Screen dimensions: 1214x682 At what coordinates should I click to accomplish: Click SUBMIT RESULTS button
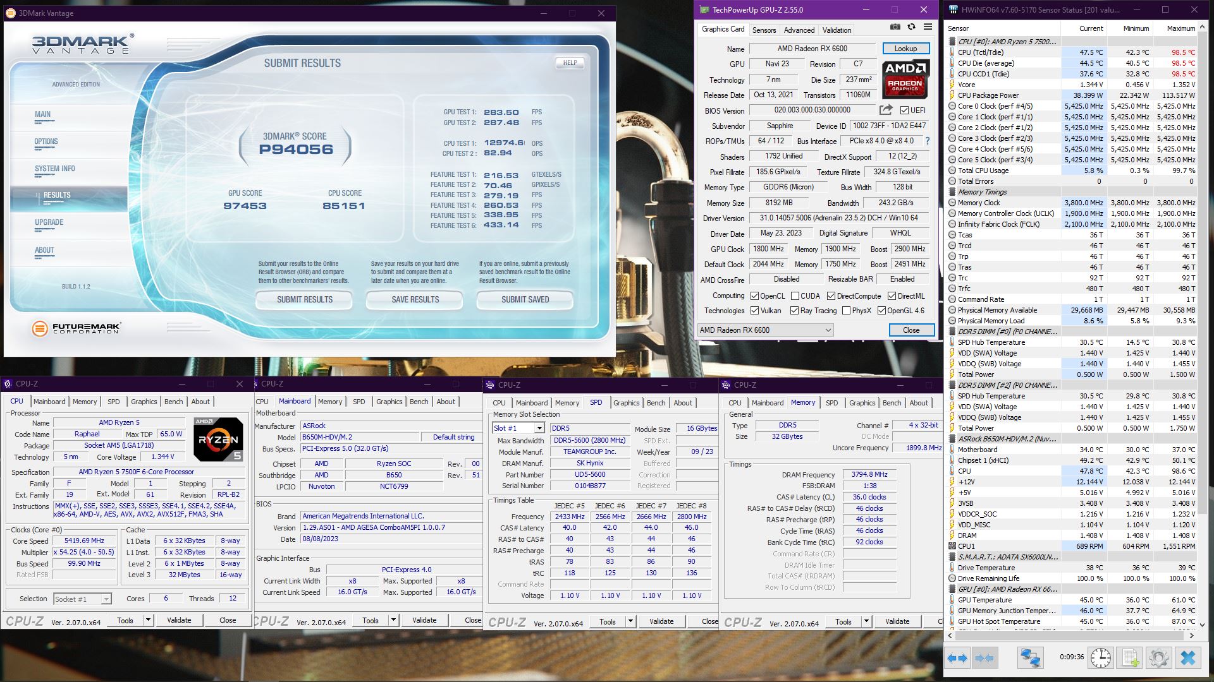(x=304, y=299)
